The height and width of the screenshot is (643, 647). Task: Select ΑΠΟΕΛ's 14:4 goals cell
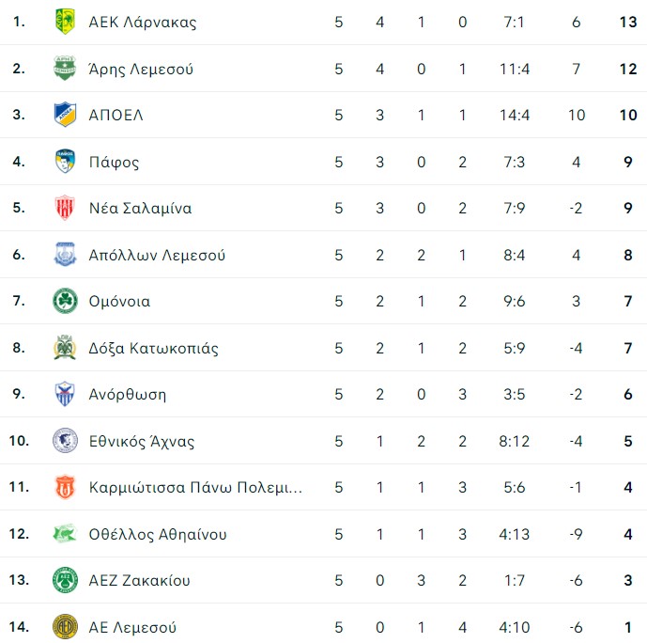(x=515, y=115)
